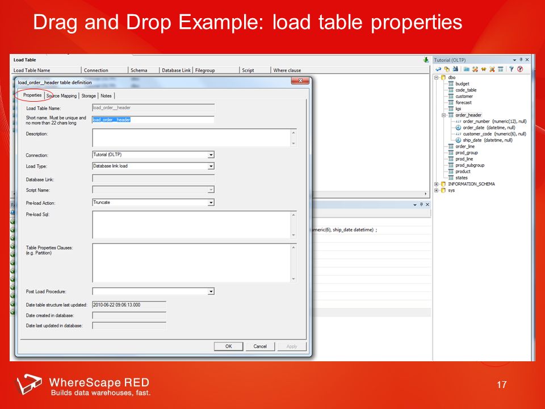Screen dimensions: 545x409
Task: Select the prod_subgroup table in tree
Action: point(469,165)
